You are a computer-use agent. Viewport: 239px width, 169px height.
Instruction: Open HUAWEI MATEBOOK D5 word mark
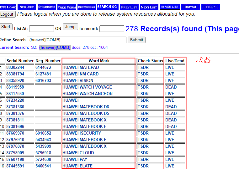click(86, 113)
